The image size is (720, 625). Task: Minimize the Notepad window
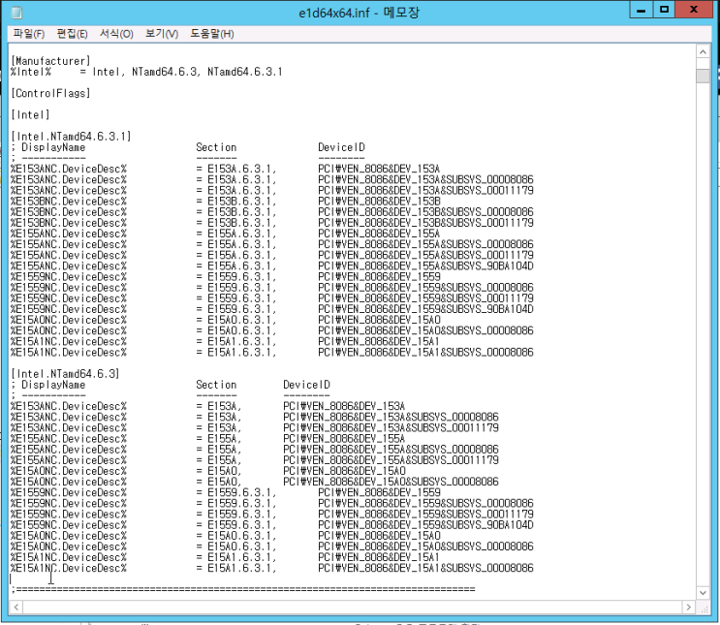642,10
